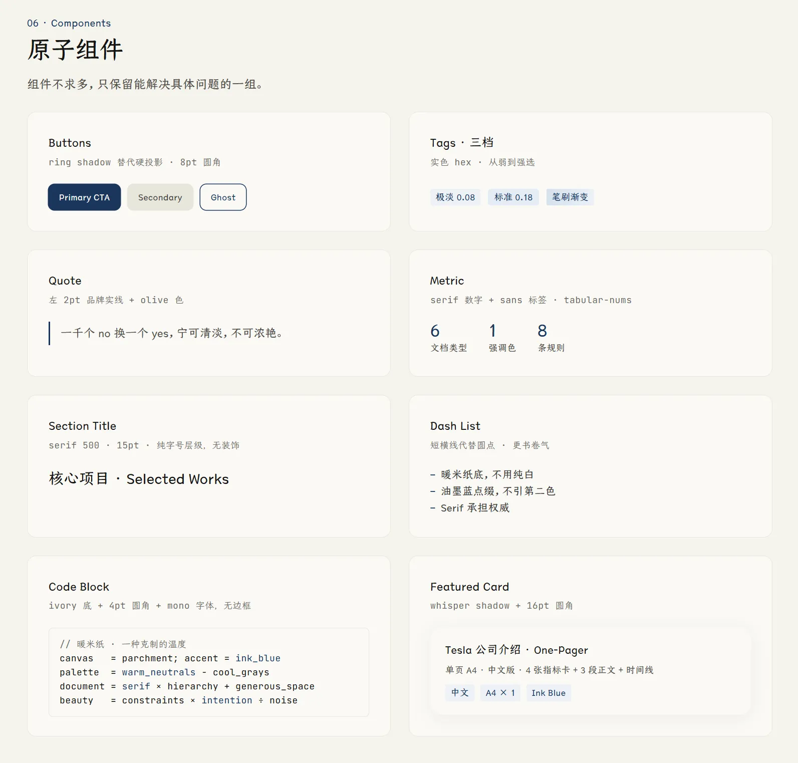Click the code line starting with beauty
This screenshot has width=798, height=763.
(x=178, y=700)
